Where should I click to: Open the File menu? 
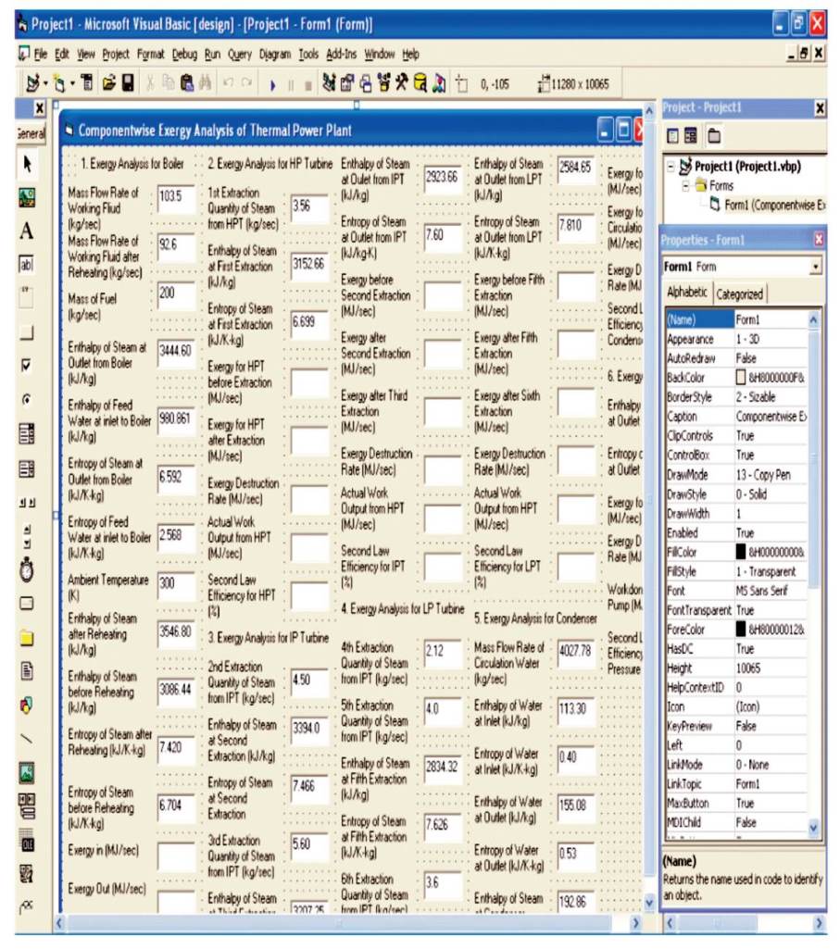click(x=41, y=55)
